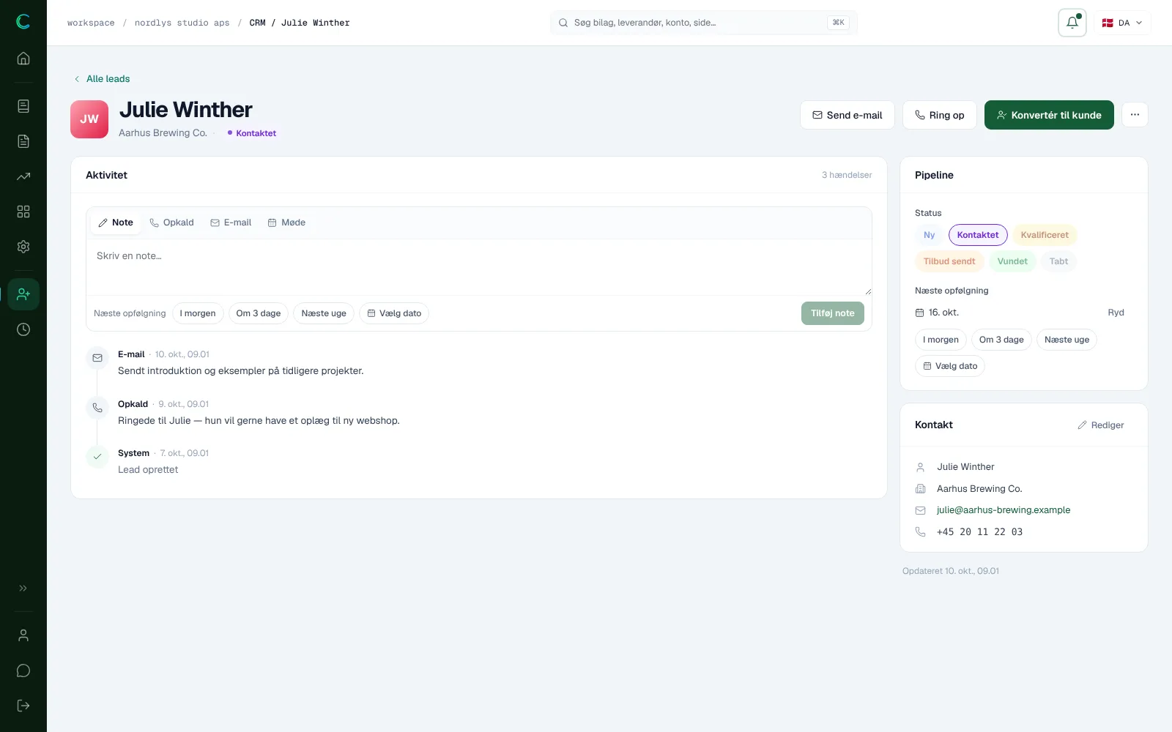The image size is (1172, 732).
Task: Click Ring op button
Action: (x=940, y=115)
